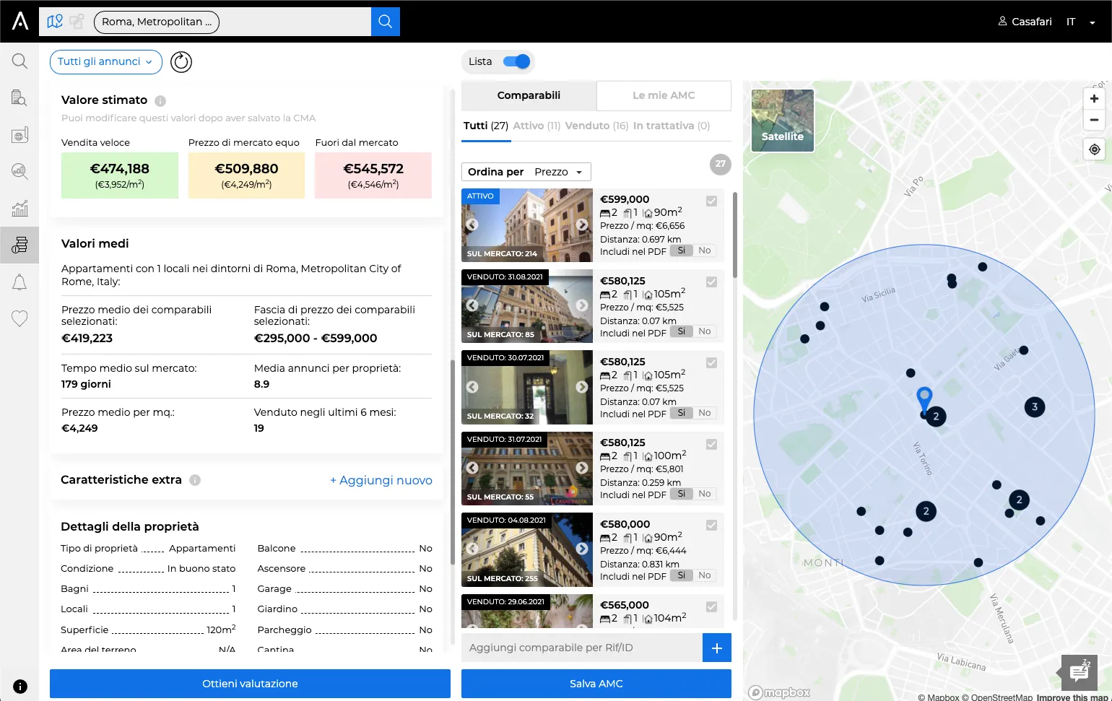Open the IT language dropdown
The image size is (1112, 701).
1081,22
